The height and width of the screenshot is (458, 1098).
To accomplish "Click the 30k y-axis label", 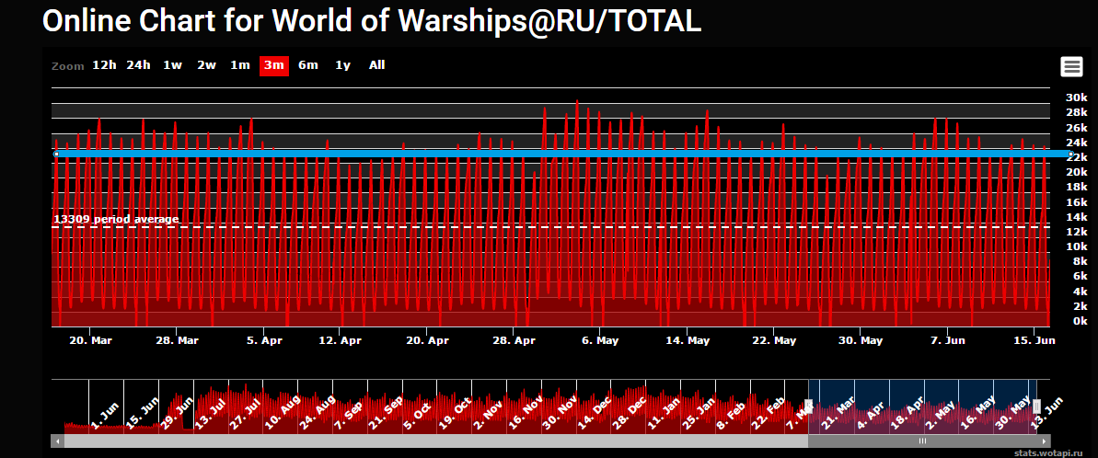I will [x=1076, y=97].
